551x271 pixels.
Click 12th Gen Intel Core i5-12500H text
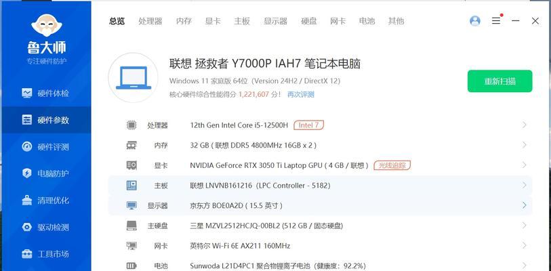[239, 125]
